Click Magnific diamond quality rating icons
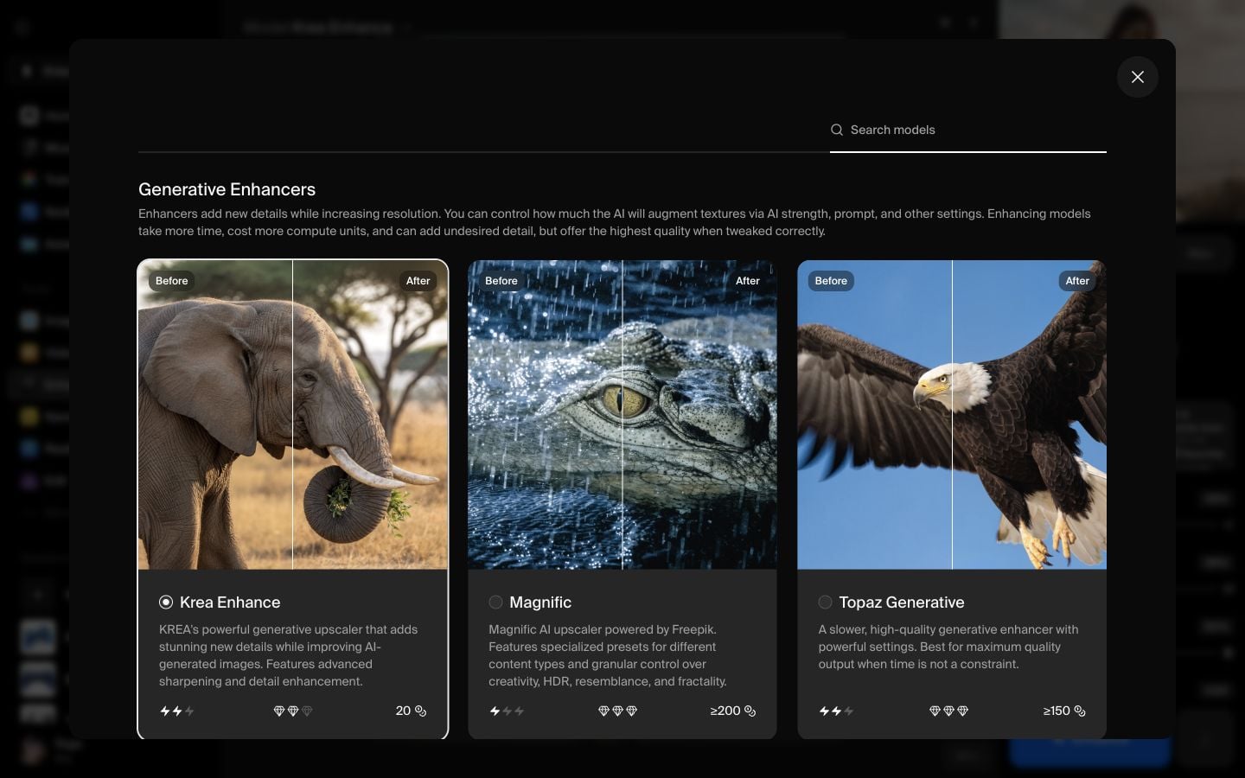 point(617,711)
